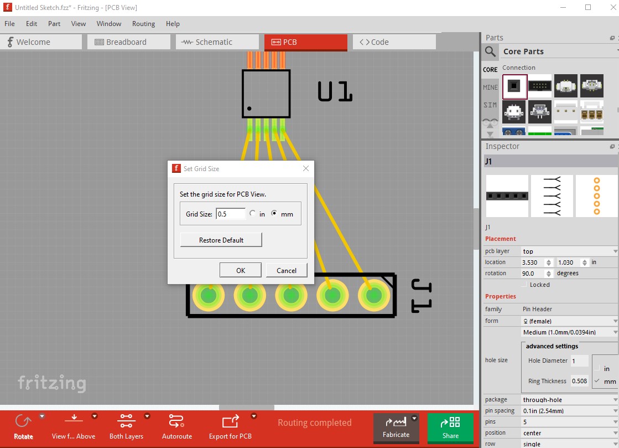Expand the pcb layer dropdown

(x=570, y=251)
